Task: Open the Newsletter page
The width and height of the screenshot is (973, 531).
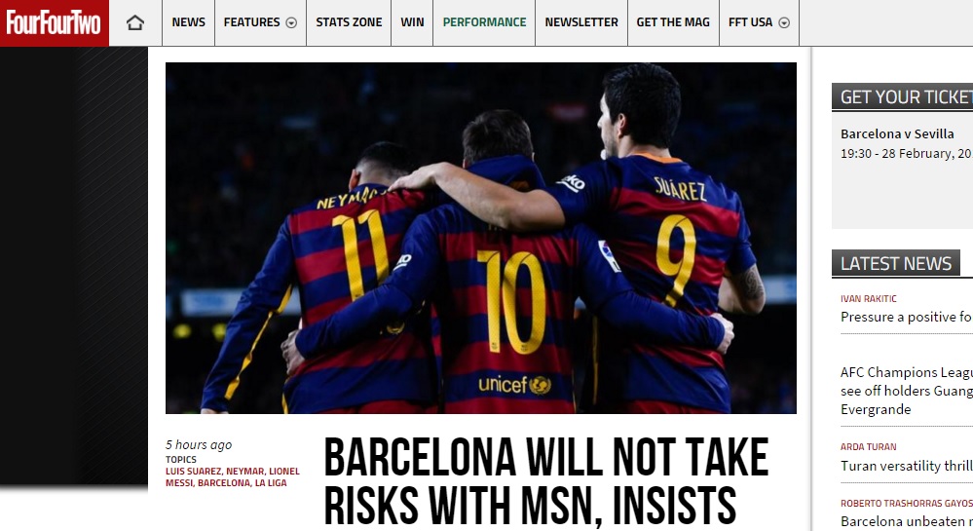Action: (x=581, y=22)
